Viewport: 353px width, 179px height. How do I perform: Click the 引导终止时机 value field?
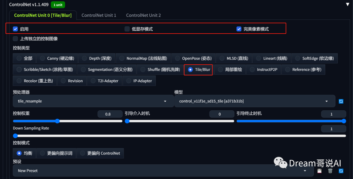[x=334, y=114]
